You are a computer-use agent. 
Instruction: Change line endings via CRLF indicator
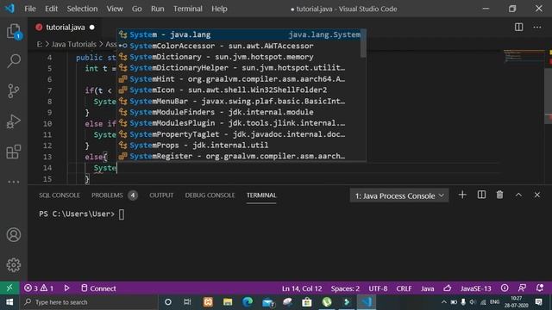pyautogui.click(x=404, y=288)
